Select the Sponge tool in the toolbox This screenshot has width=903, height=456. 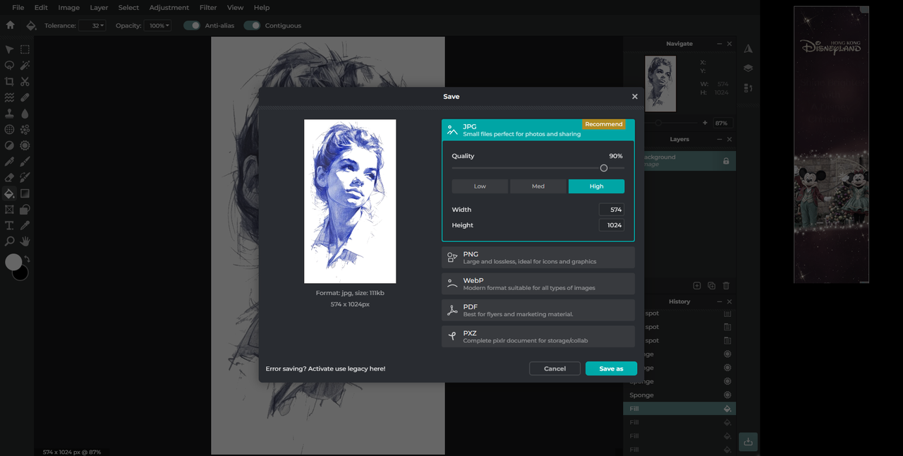[x=25, y=145]
